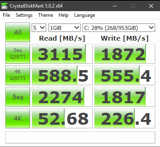160x147 pixels.
Task: Open the Language menu
Action: point(85,15)
